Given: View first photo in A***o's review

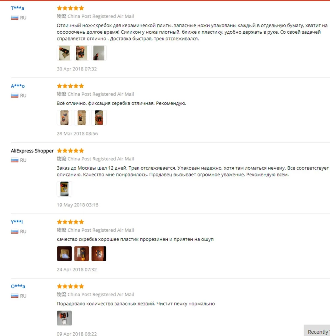Looking at the screenshot, I should click(64, 118).
